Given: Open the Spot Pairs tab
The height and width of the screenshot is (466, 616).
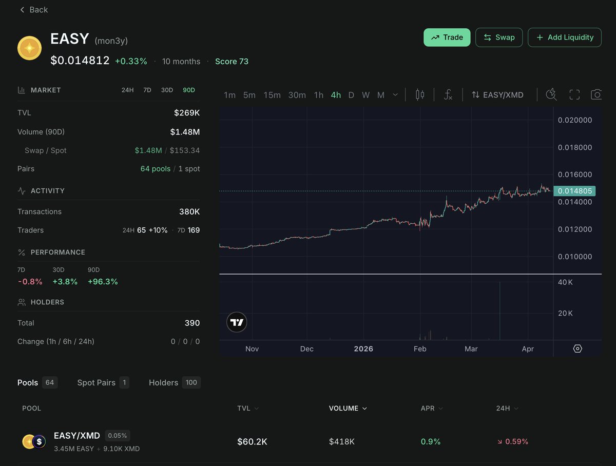Looking at the screenshot, I should pos(103,382).
